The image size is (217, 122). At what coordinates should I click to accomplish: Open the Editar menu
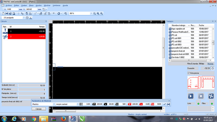pos(17,5)
